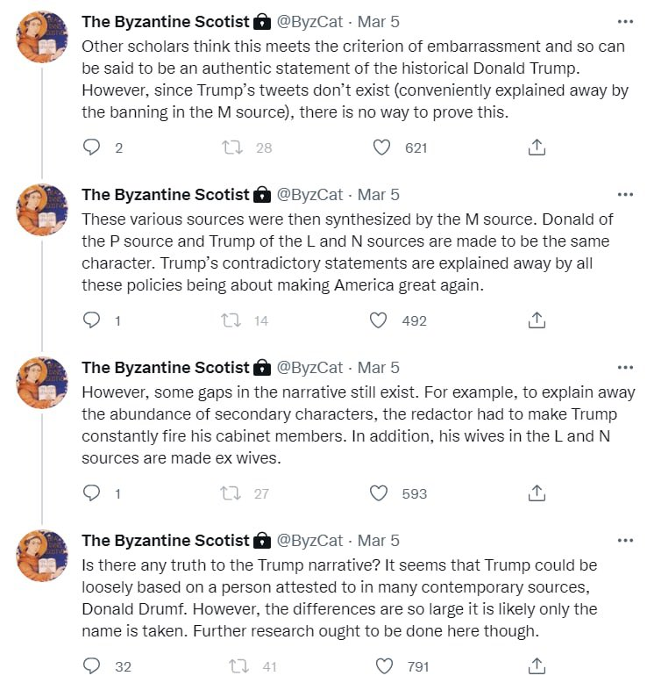Like the tweet with 621 likes
This screenshot has height=683, width=647.
(x=381, y=147)
